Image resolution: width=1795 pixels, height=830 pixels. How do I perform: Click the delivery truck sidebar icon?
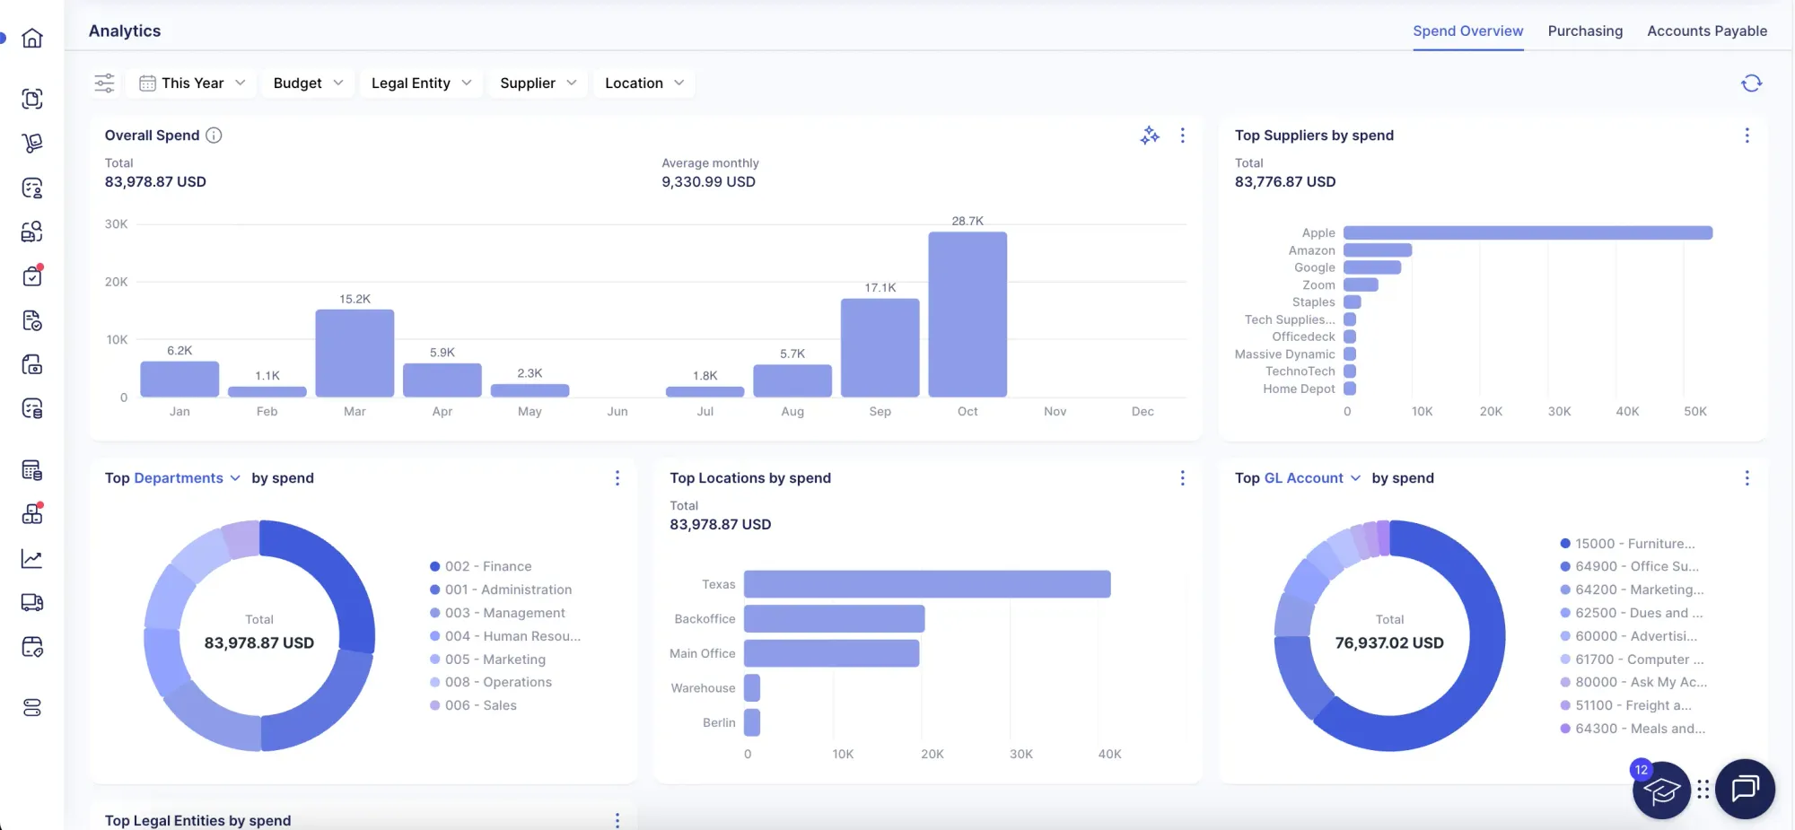[32, 603]
